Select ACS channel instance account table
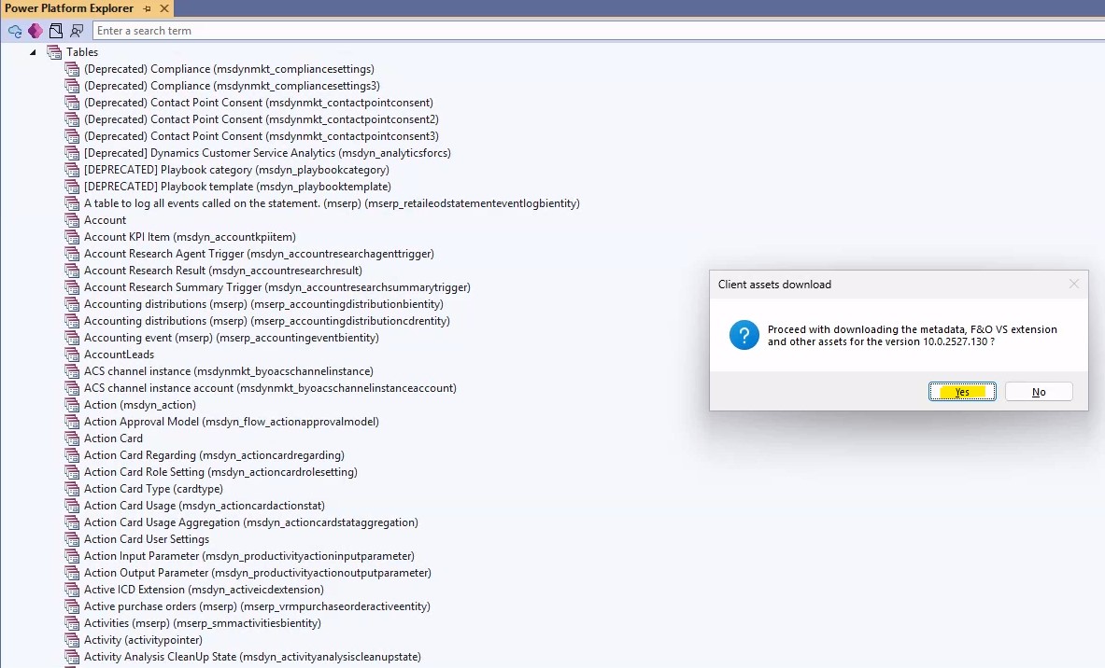This screenshot has width=1105, height=668. point(270,388)
